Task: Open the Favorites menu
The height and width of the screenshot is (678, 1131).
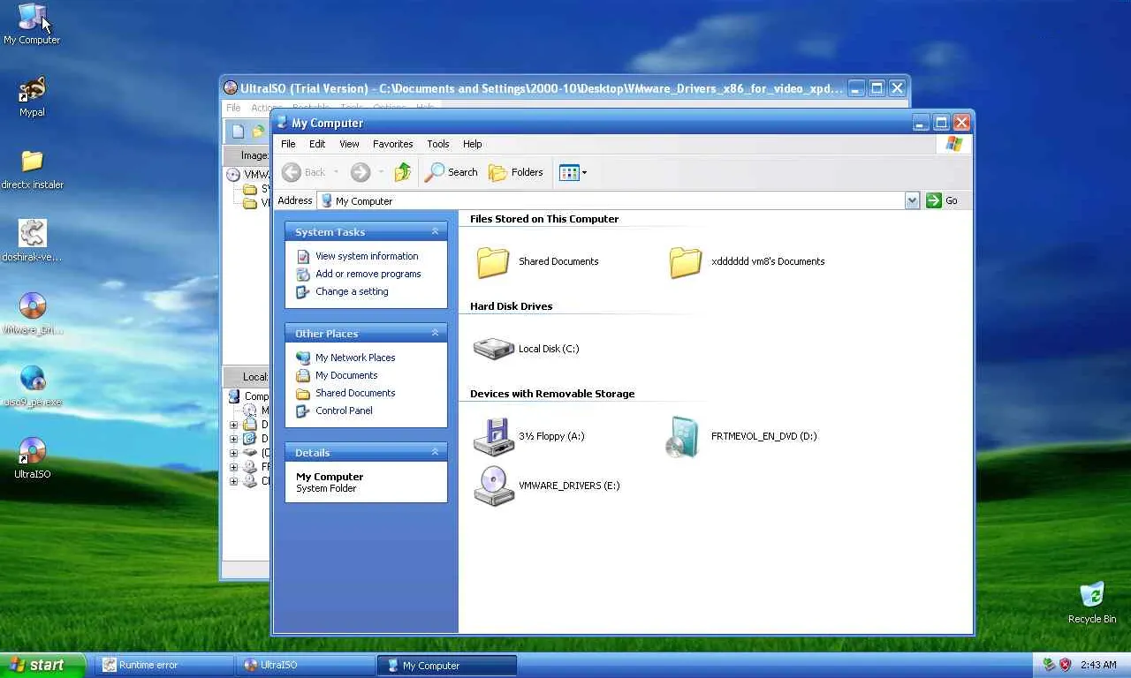Action: [x=393, y=144]
